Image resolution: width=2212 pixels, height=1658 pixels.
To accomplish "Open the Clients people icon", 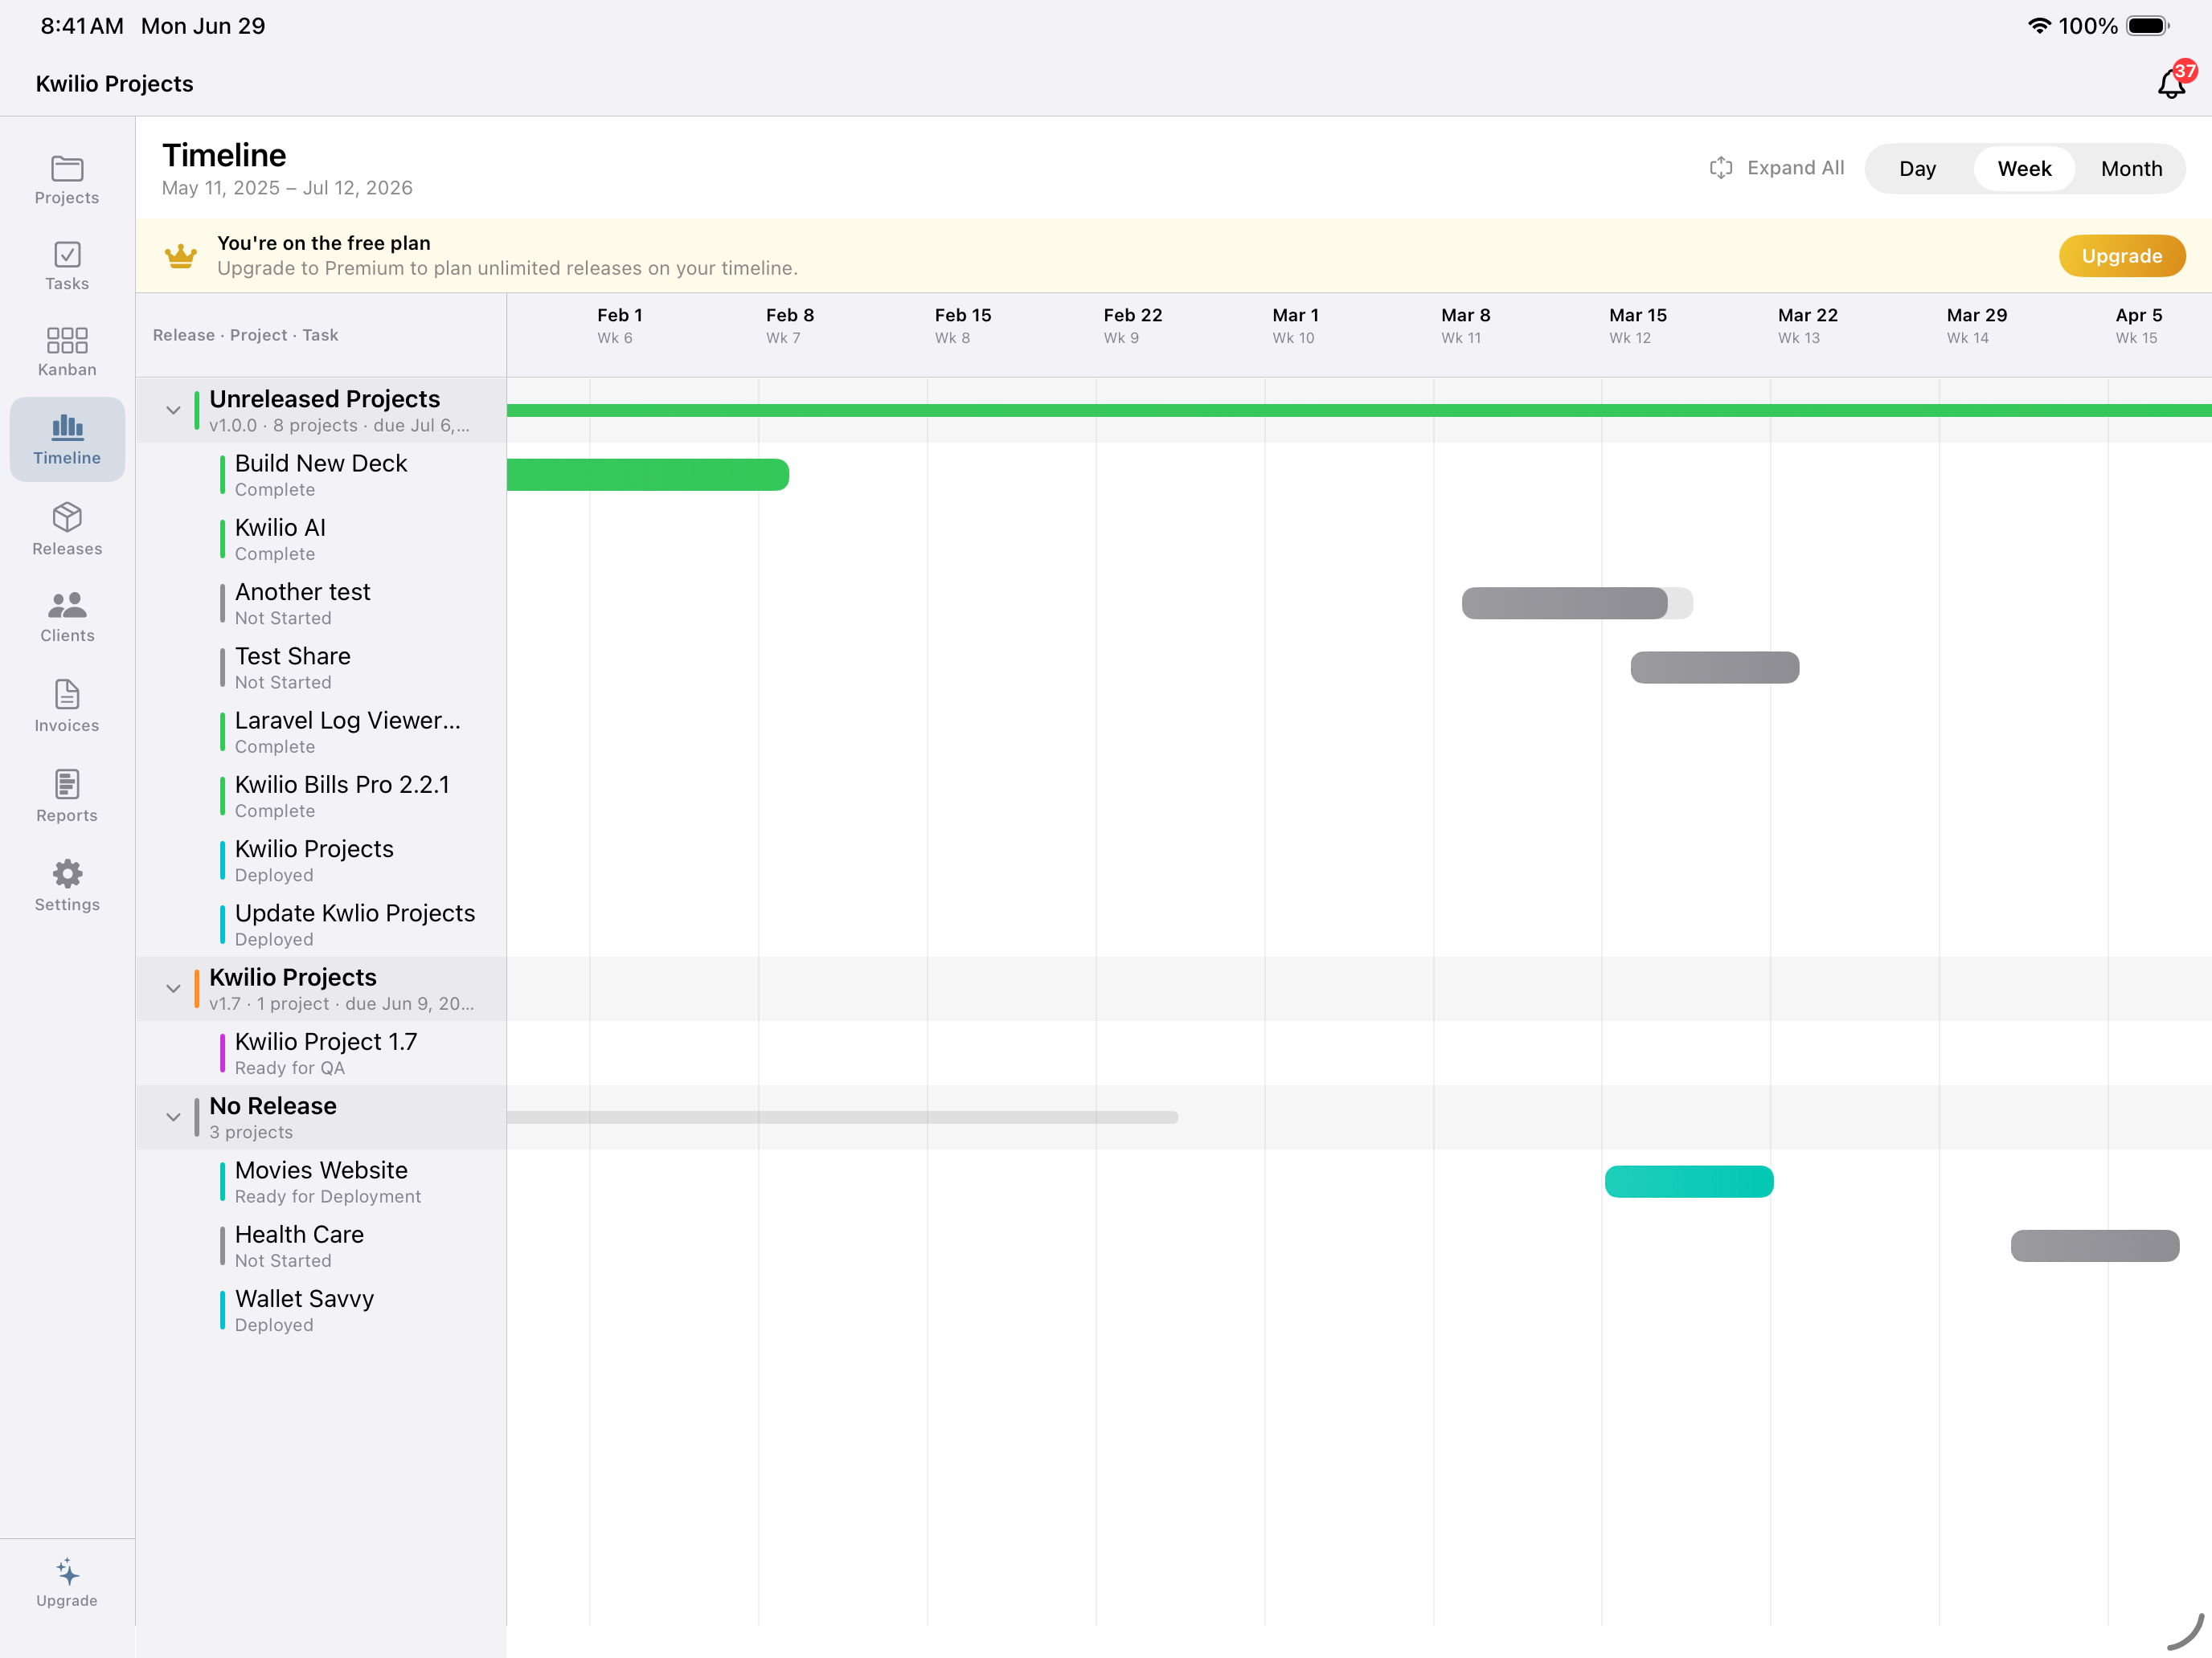I will 67,605.
